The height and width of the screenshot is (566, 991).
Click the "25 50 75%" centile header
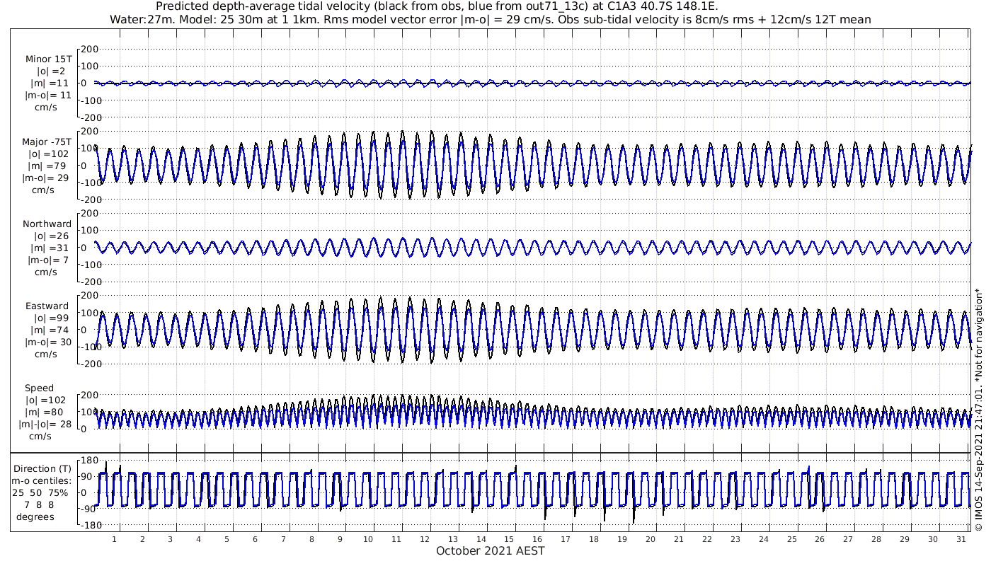[x=40, y=493]
